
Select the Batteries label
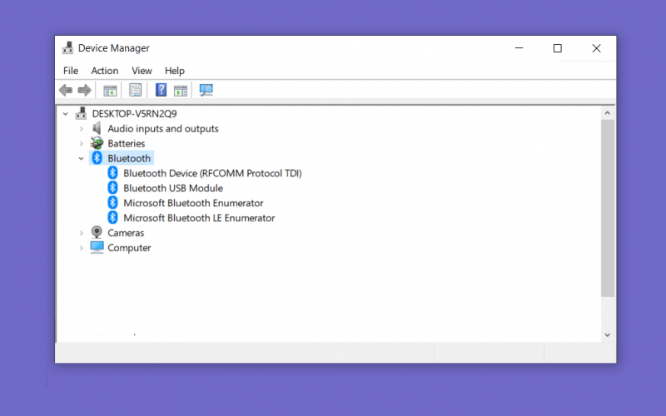[127, 143]
